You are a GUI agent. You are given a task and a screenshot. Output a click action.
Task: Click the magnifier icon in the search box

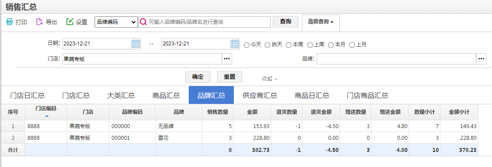pyautogui.click(x=143, y=22)
